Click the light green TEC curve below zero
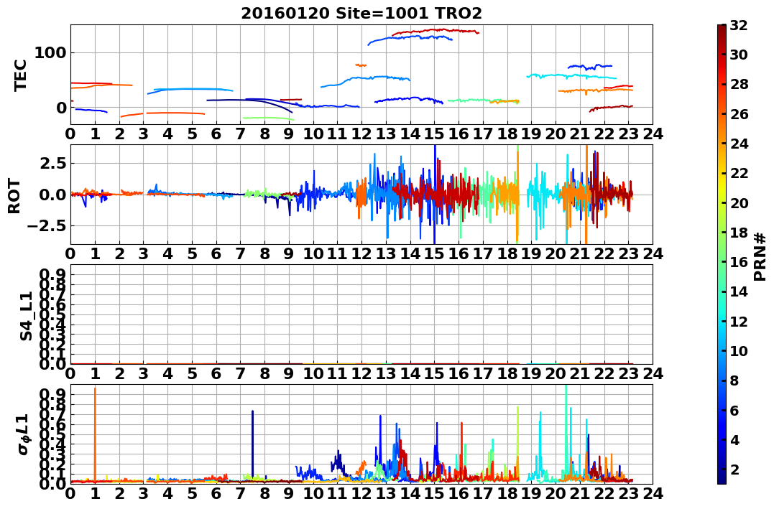This screenshot has width=774, height=509. pos(268,118)
